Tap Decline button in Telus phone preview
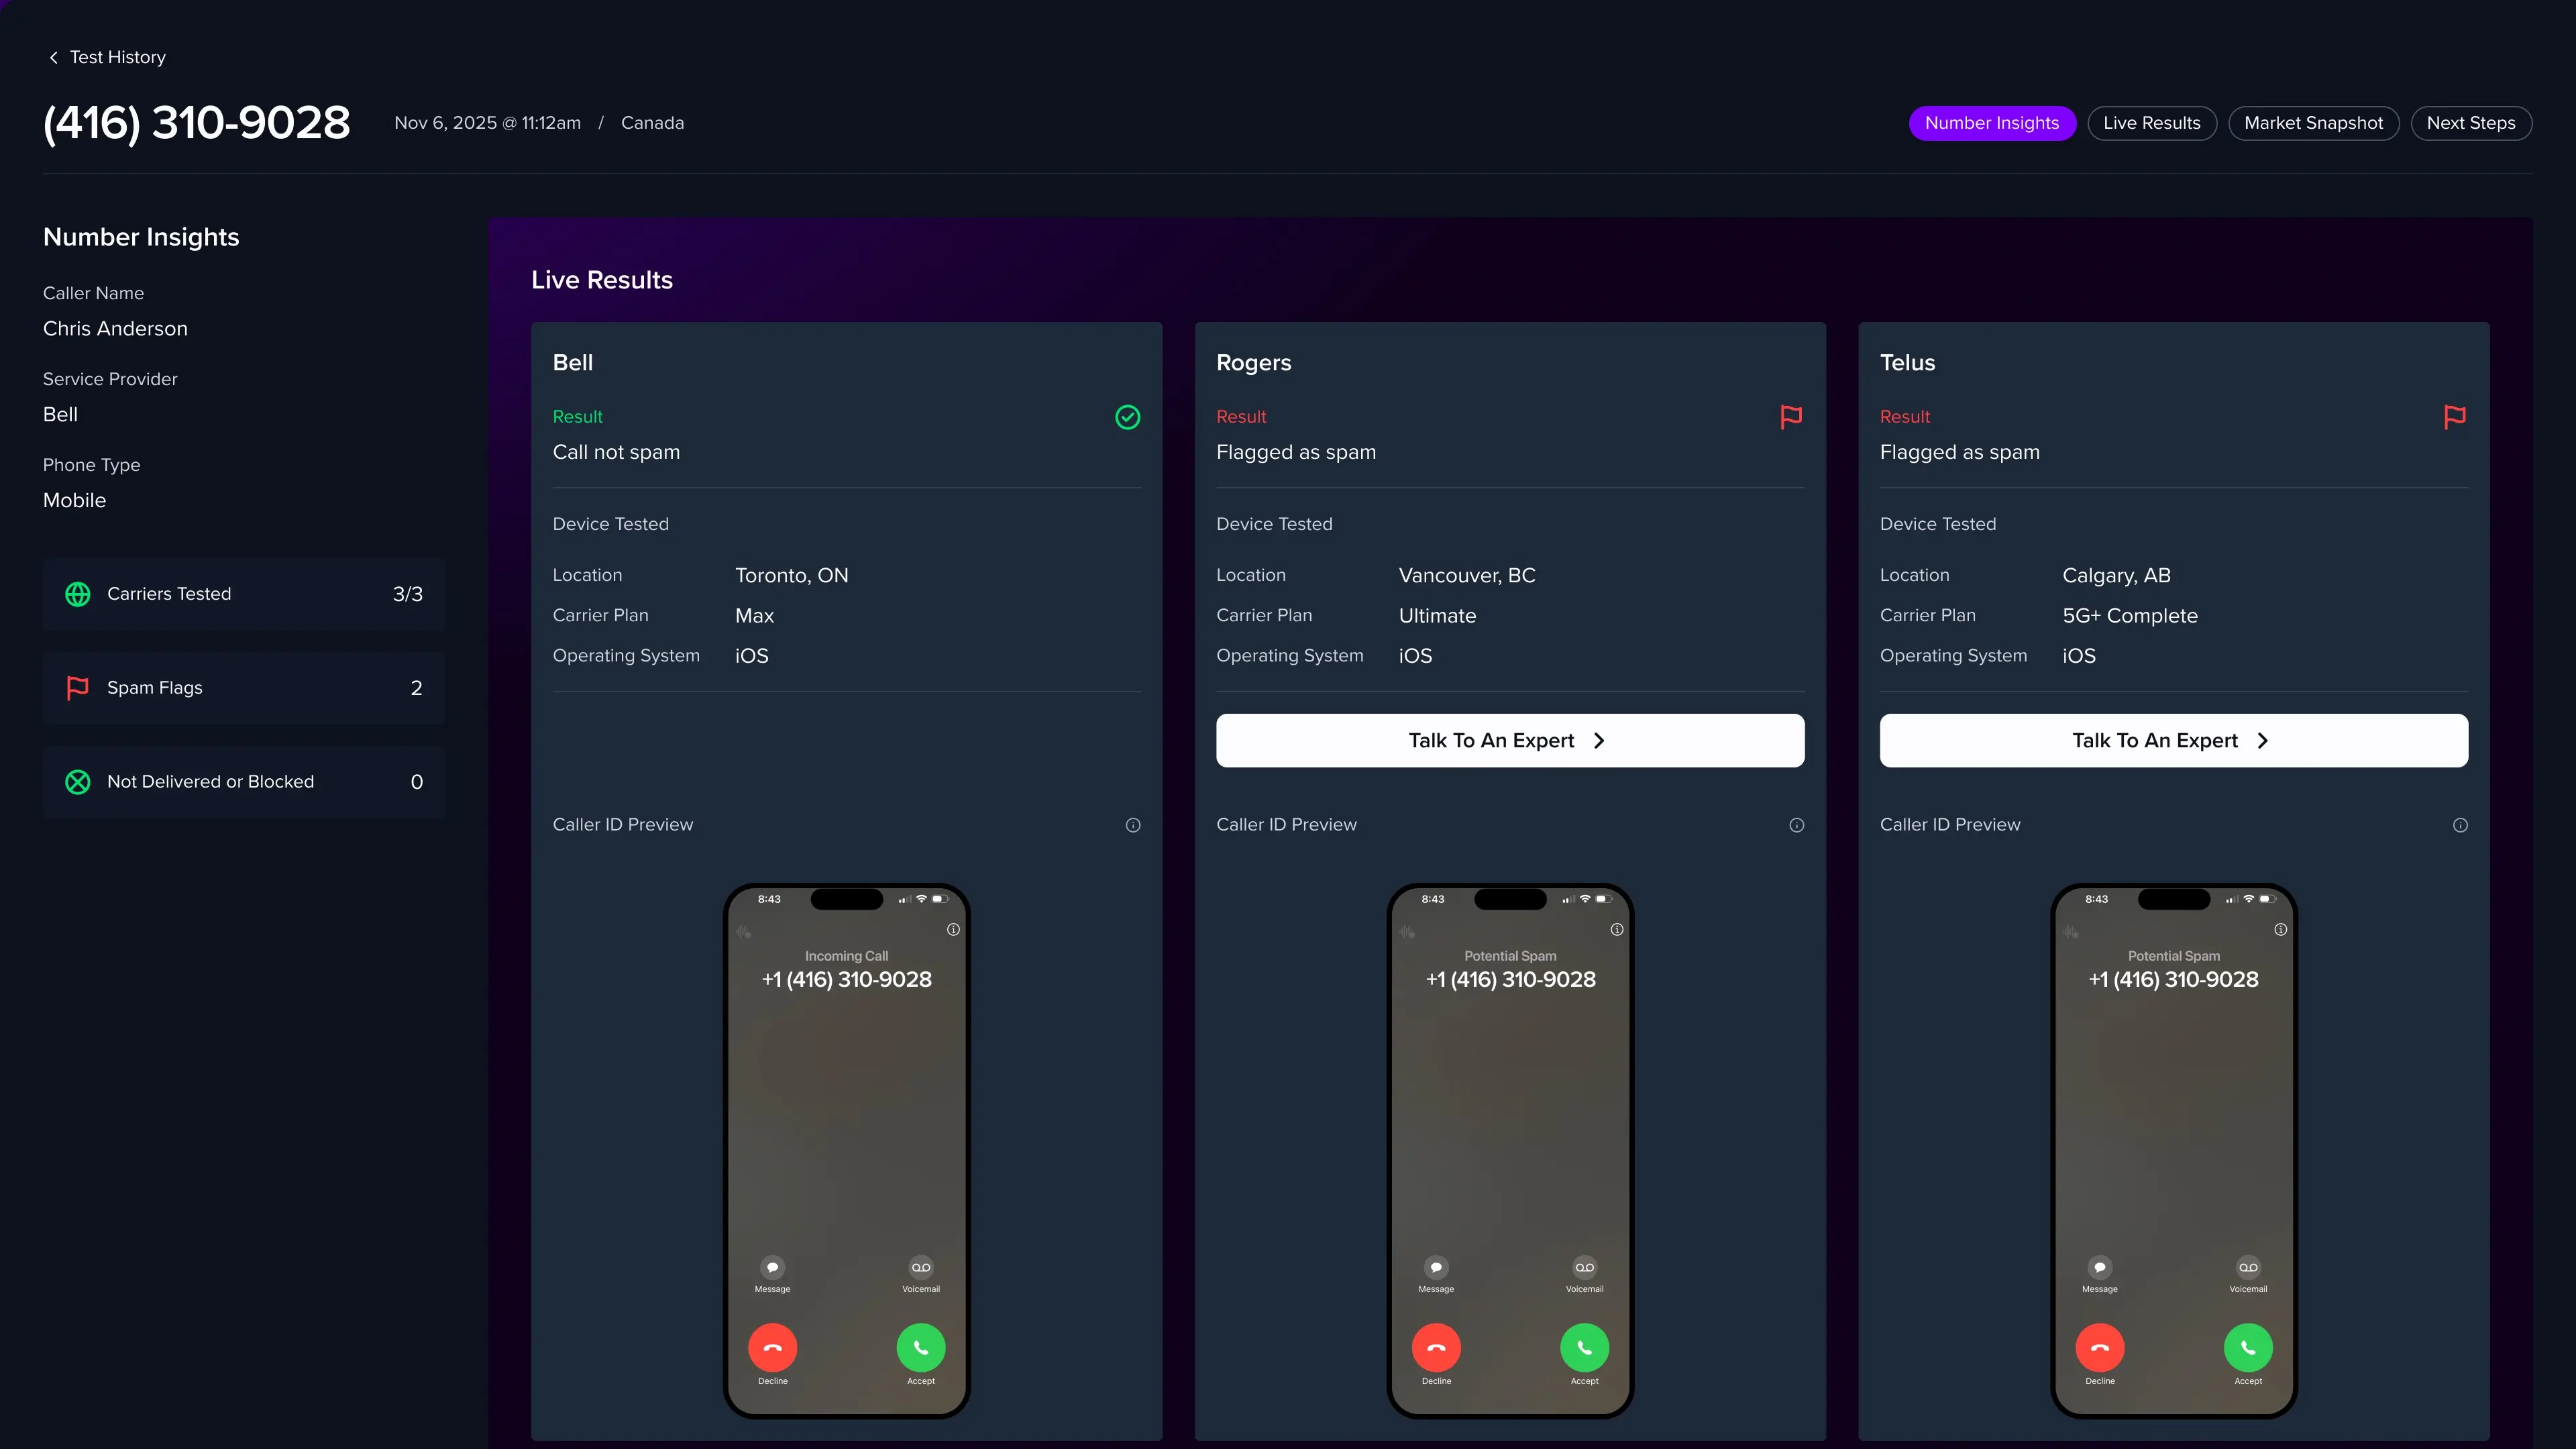This screenshot has width=2576, height=1449. pyautogui.click(x=2100, y=1348)
